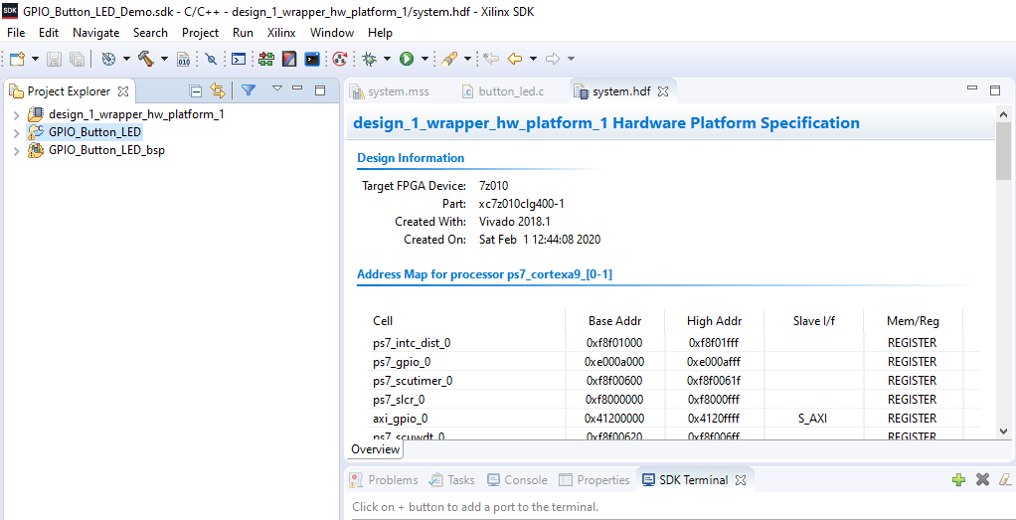Viewport: 1016px width, 520px height.
Task: Click the Build hammer icon
Action: pyautogui.click(x=146, y=59)
